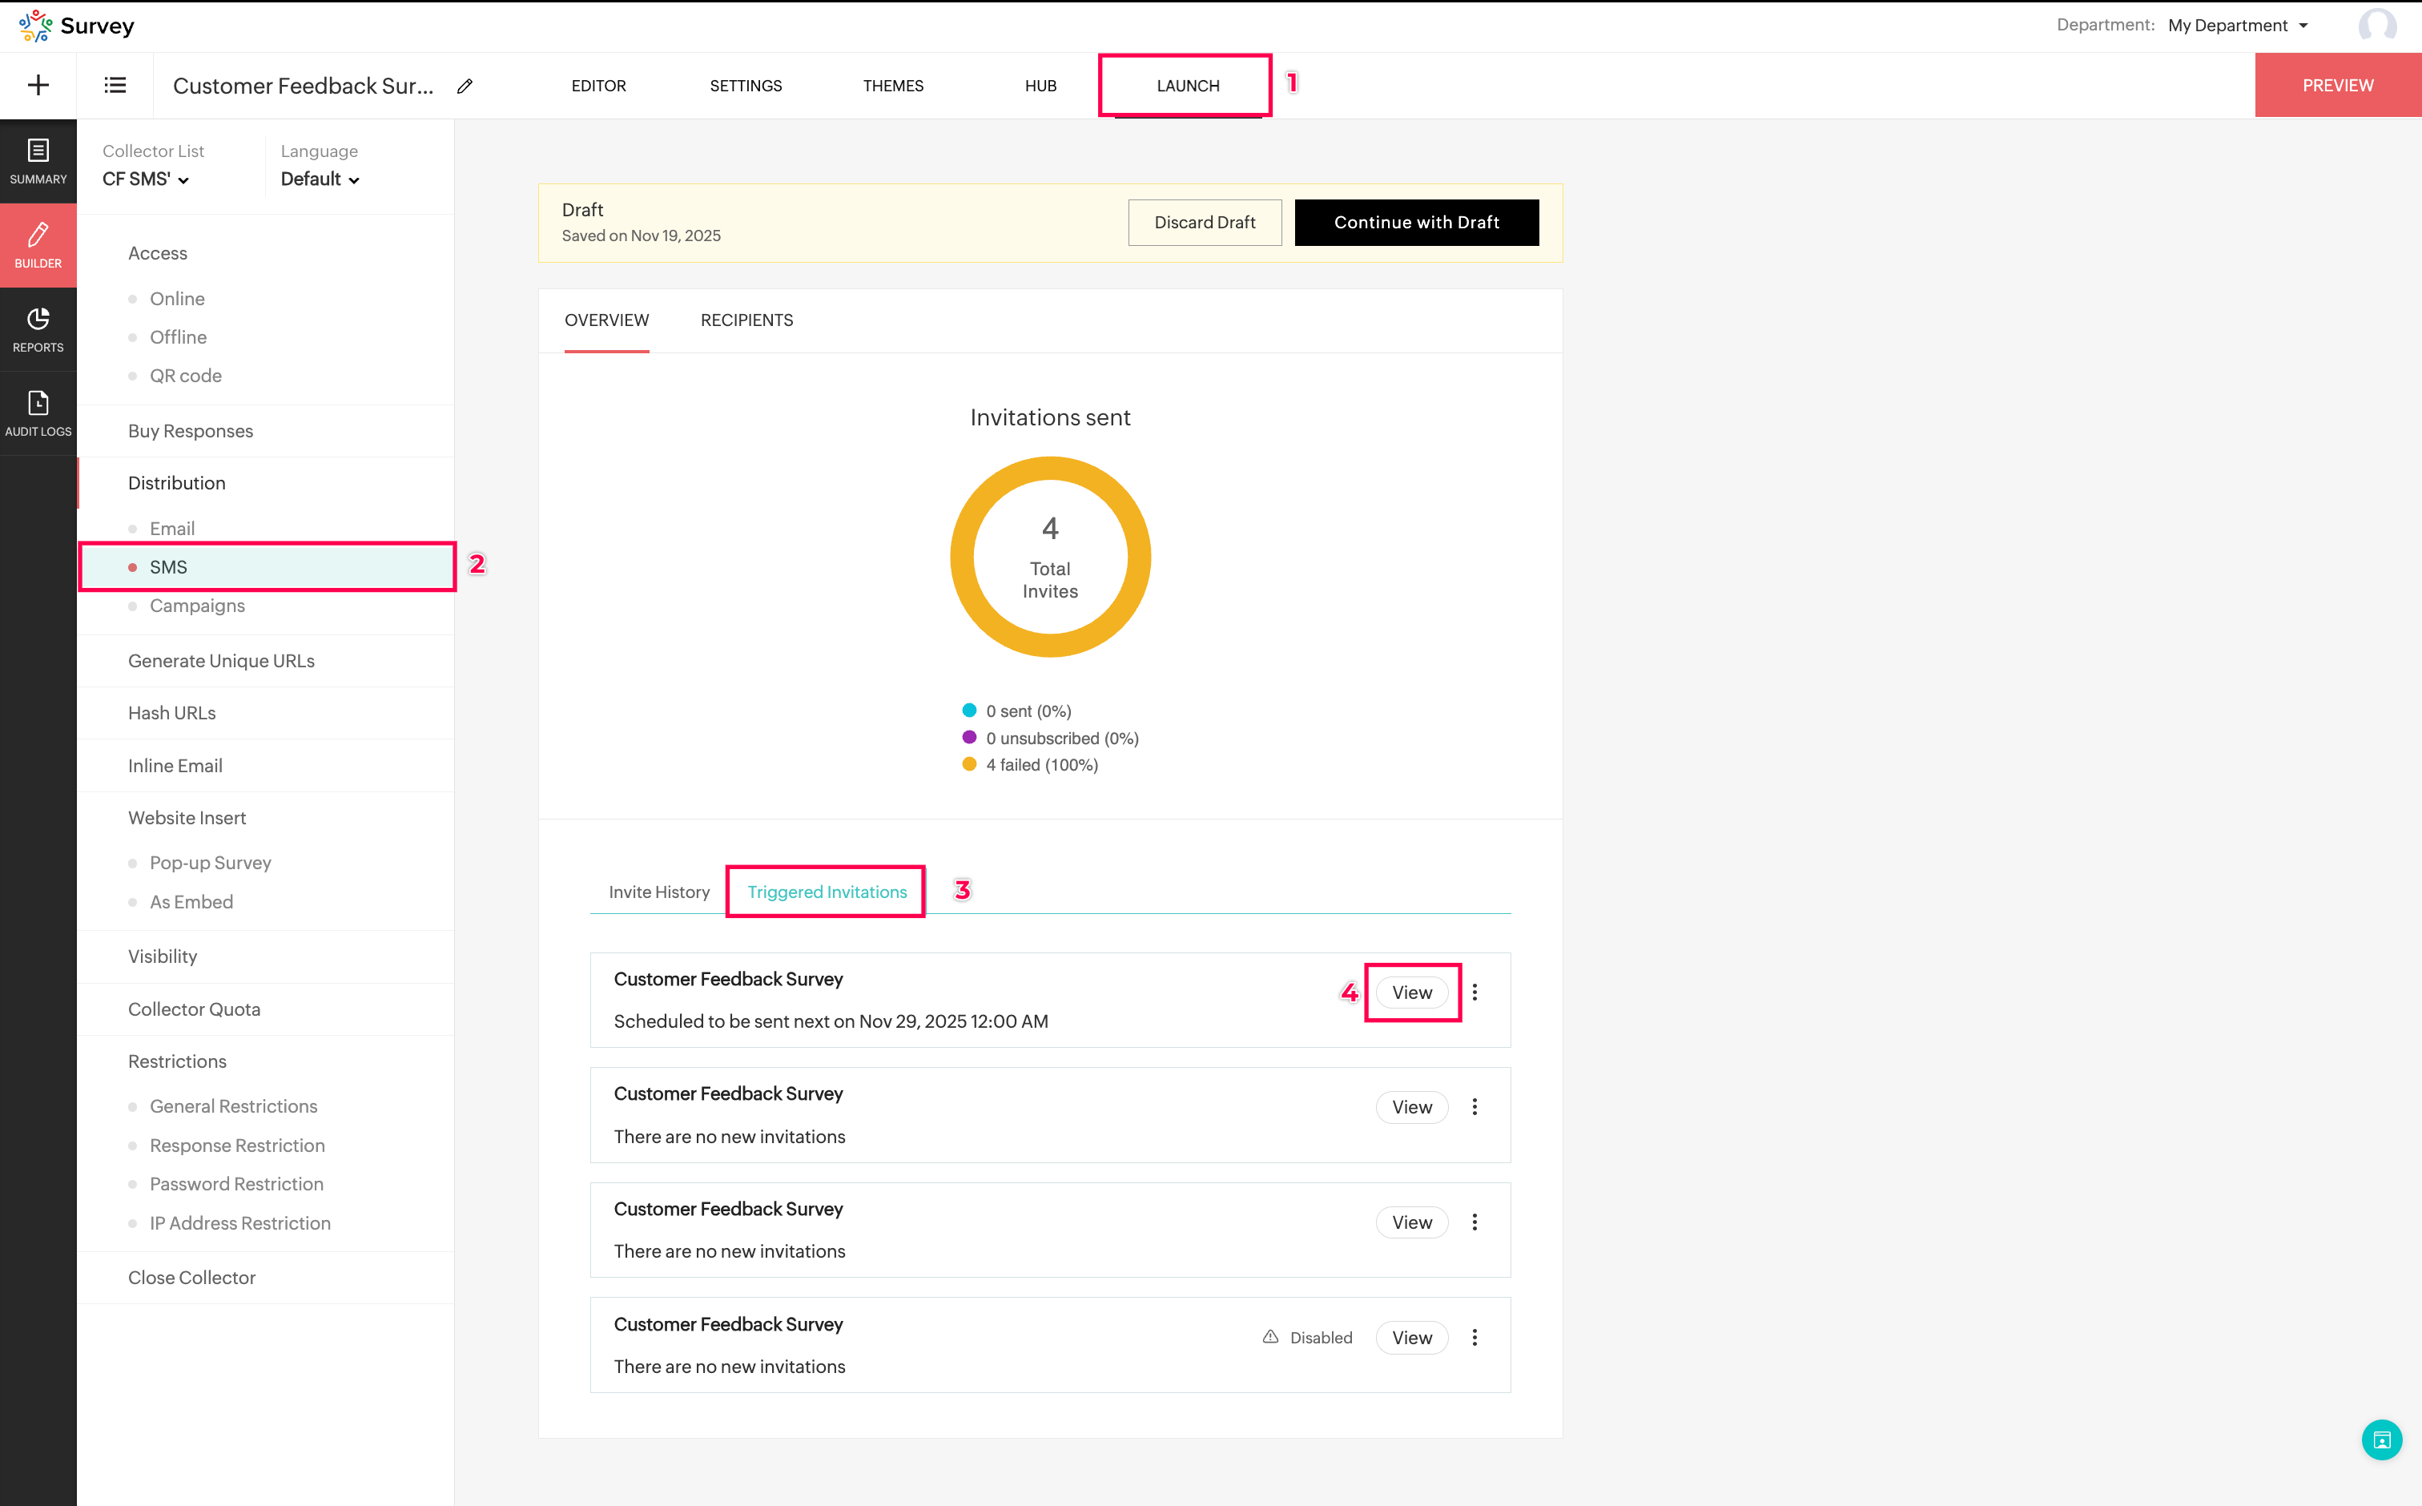Viewport: 2422px width, 1506px height.
Task: Open the Settings top navigation tab
Action: [745, 86]
